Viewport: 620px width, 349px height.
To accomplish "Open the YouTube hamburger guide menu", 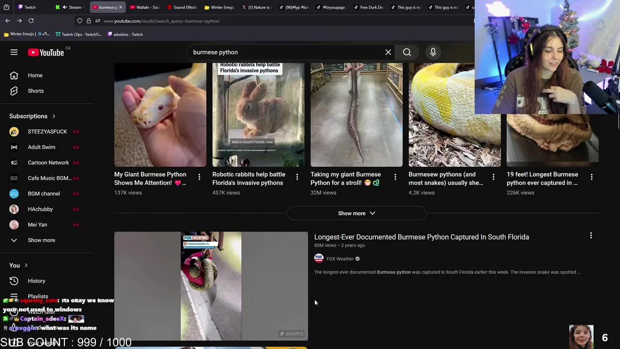I will pos(14,52).
